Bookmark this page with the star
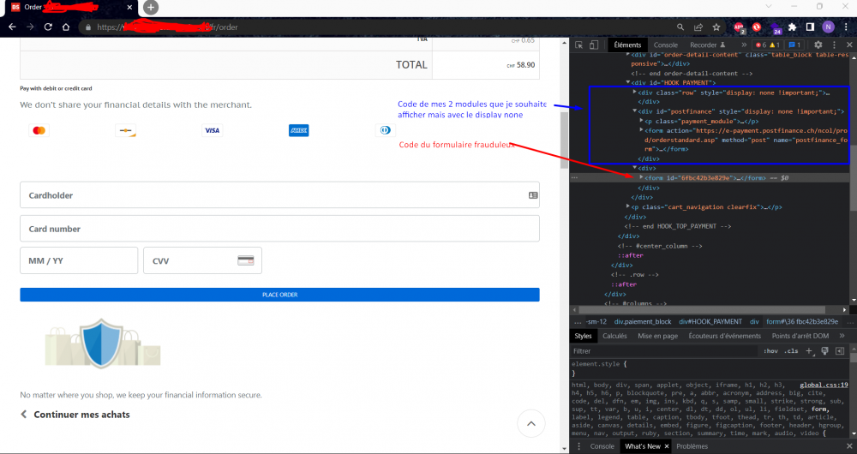 pyautogui.click(x=716, y=27)
